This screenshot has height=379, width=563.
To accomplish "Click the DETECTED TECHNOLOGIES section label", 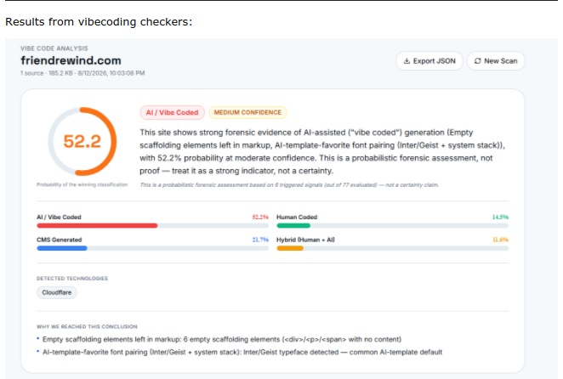I will tap(72, 279).
